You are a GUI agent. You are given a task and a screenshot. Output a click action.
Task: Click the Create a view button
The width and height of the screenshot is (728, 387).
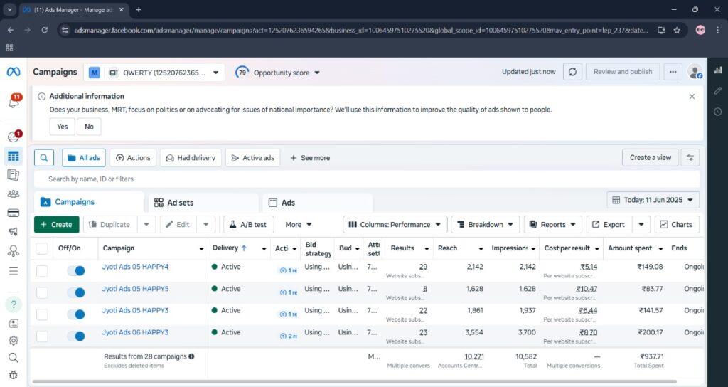pos(650,157)
